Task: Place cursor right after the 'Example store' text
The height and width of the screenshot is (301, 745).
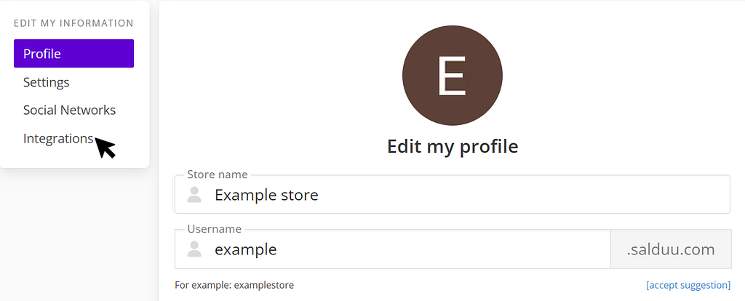Action: click(x=319, y=195)
